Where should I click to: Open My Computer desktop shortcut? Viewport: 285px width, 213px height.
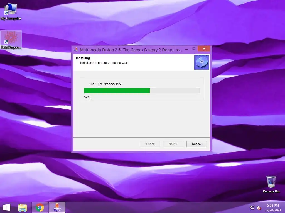click(11, 11)
